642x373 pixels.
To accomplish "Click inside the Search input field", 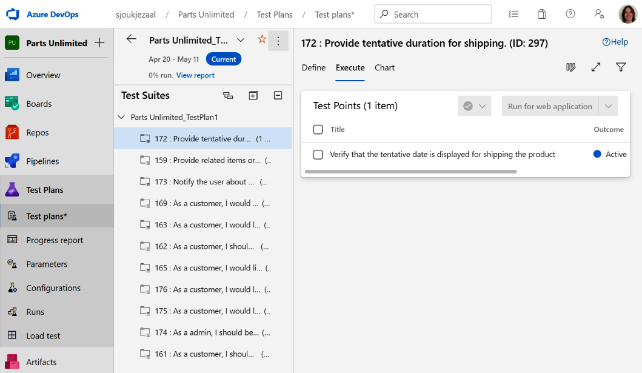I will 433,13.
